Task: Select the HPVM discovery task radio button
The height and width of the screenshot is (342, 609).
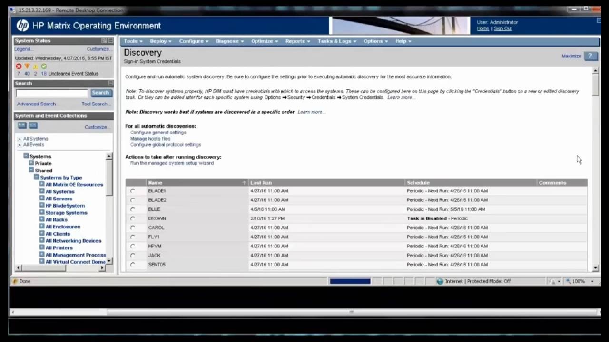Action: pyautogui.click(x=132, y=246)
